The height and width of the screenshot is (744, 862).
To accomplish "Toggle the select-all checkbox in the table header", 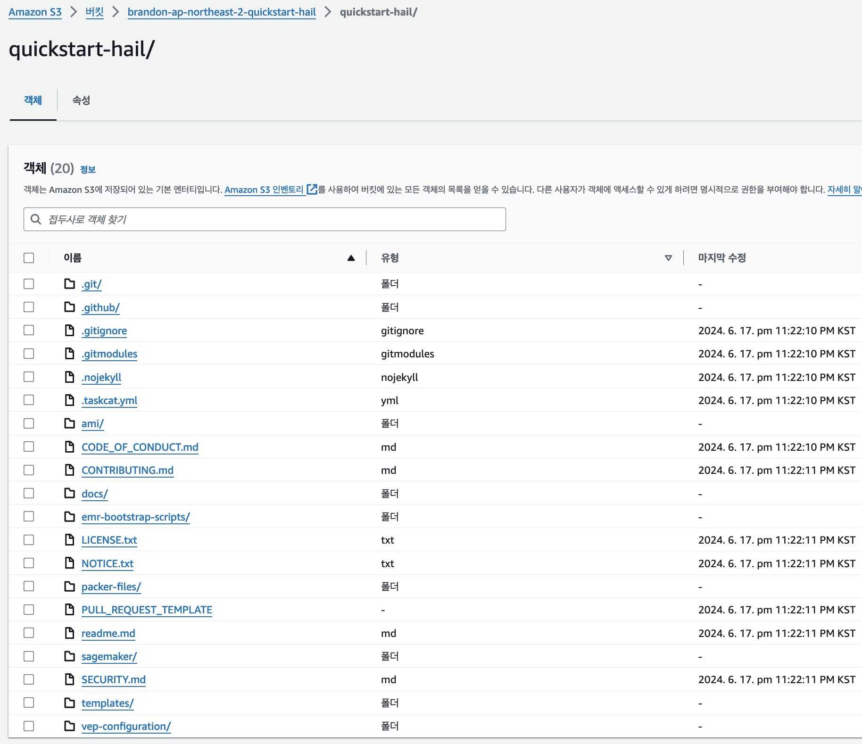I will 29,258.
